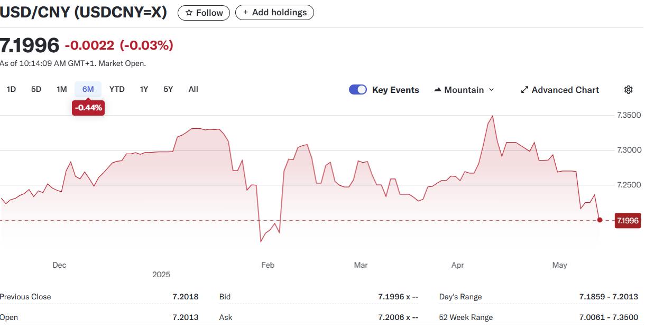Show the 5Y time range
645x330 pixels.
coord(168,89)
